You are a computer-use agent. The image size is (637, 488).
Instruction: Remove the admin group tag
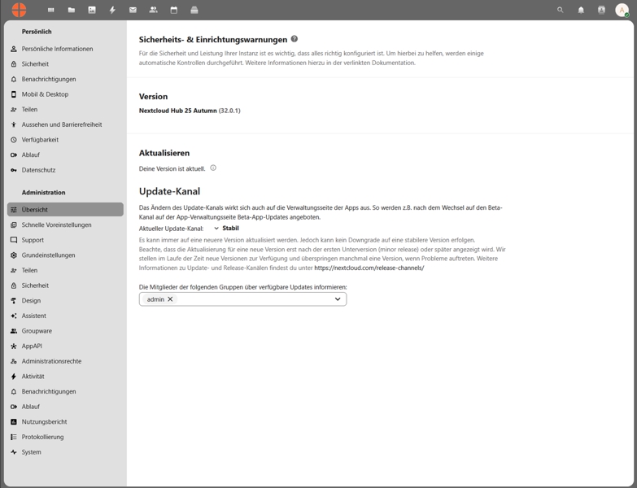170,299
